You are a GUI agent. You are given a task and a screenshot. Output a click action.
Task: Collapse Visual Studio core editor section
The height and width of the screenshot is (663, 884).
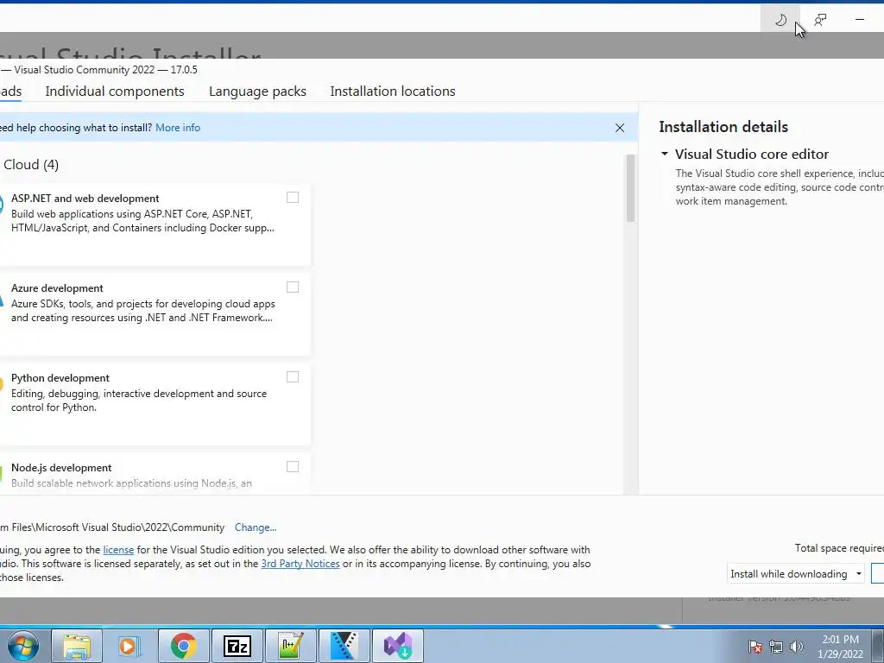(x=665, y=154)
